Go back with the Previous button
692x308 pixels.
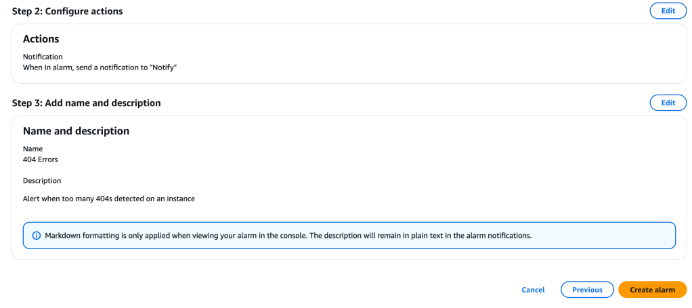587,290
